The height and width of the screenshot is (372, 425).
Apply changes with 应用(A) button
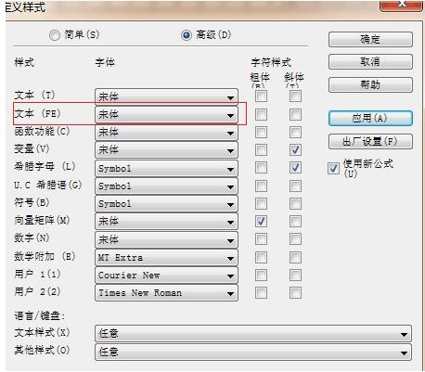pos(370,119)
